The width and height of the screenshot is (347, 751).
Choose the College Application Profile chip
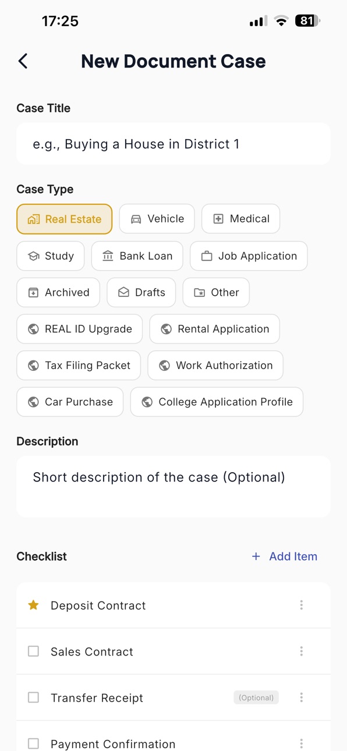(x=217, y=402)
